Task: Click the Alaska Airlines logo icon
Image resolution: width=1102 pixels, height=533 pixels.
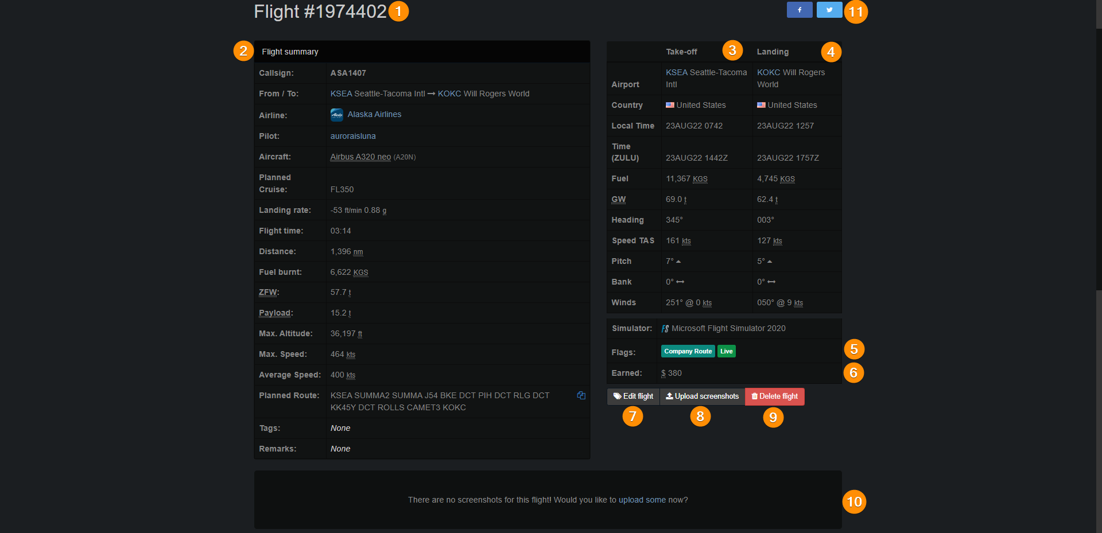Action: (x=337, y=115)
